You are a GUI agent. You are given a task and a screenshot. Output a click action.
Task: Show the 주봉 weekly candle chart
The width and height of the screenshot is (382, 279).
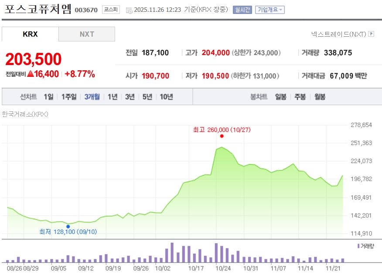click(300, 97)
